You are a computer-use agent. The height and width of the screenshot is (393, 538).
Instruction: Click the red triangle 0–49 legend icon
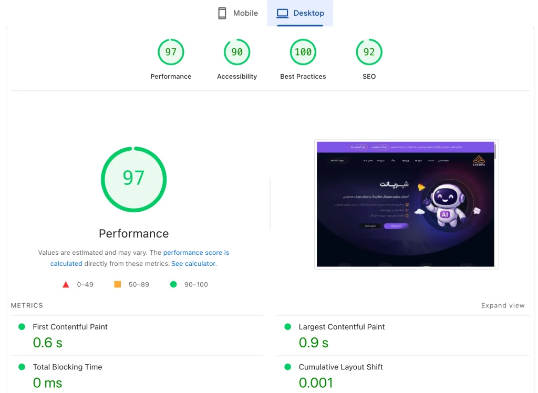pos(66,285)
